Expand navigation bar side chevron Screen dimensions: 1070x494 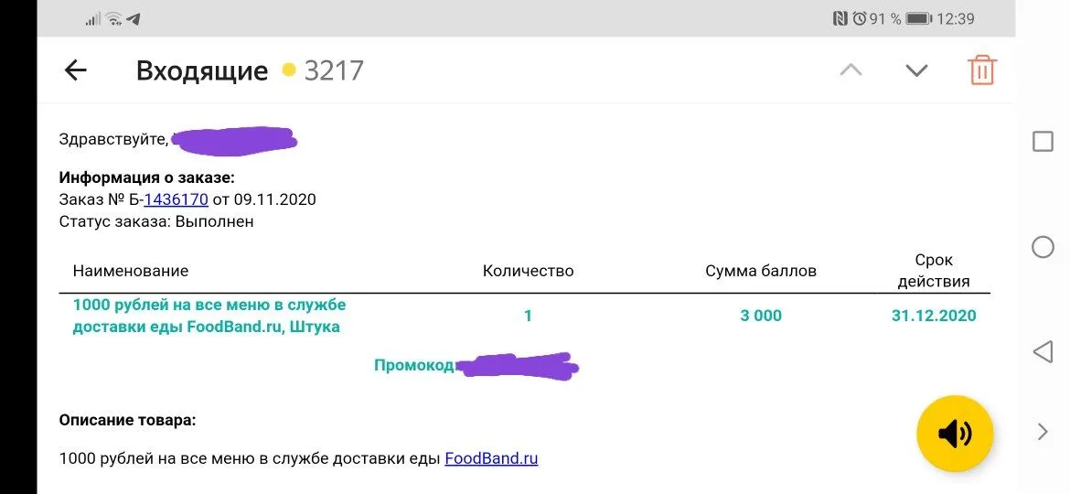[1042, 431]
